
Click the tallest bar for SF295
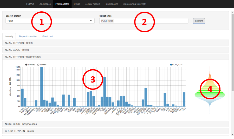41,87
